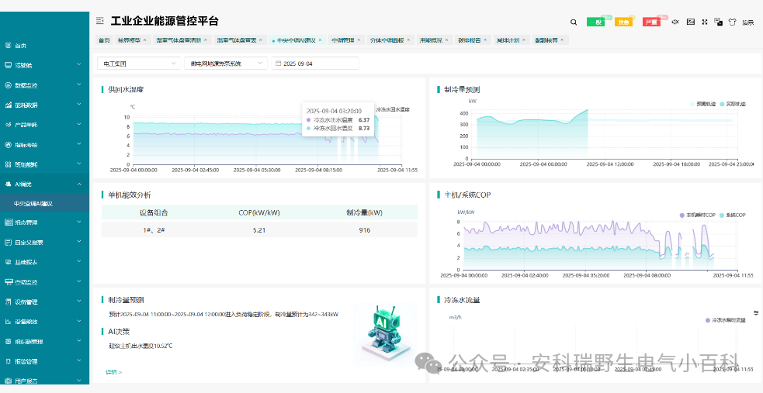This screenshot has width=763, height=393.
Task: Click 制冷量 value 916 in table
Action: tap(365, 229)
